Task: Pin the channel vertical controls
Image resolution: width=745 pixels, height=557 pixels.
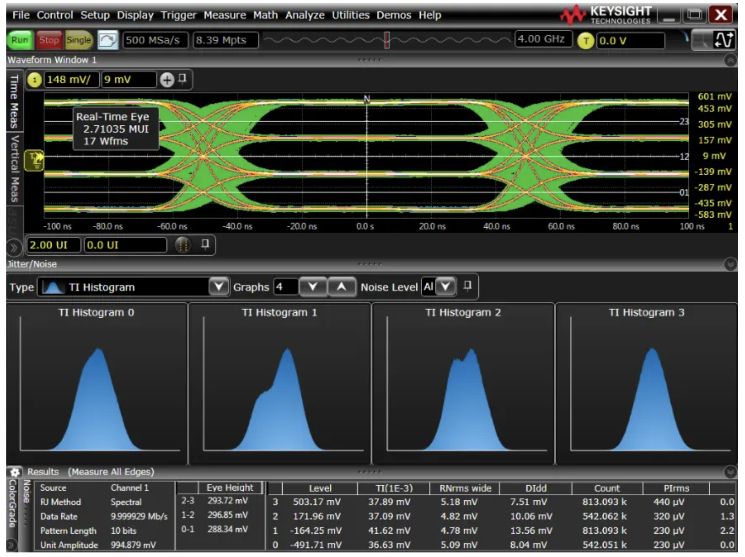Action: pyautogui.click(x=182, y=79)
